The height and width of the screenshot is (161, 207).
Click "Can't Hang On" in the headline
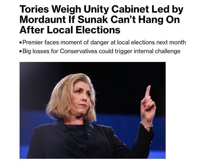coord(145,19)
